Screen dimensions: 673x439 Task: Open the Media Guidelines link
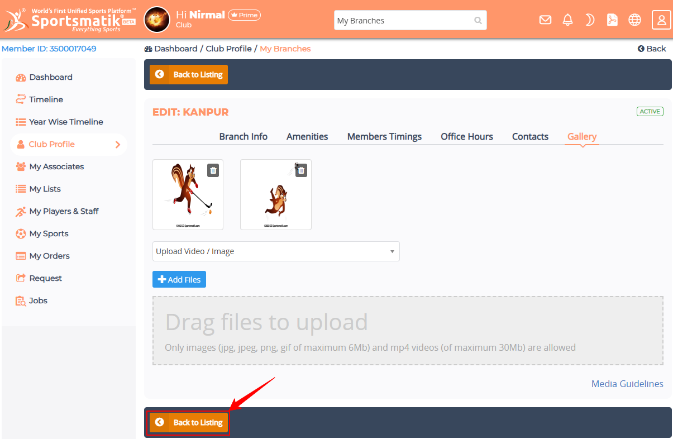627,384
